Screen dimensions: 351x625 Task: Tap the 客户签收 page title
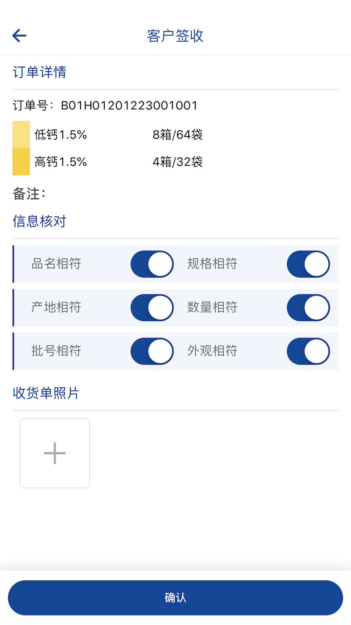coord(175,36)
